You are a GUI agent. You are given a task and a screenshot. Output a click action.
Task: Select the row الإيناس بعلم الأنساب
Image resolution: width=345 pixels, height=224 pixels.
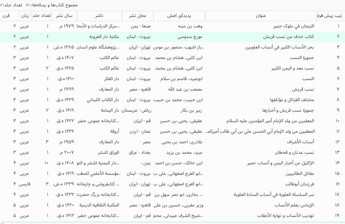click(x=172, y=205)
